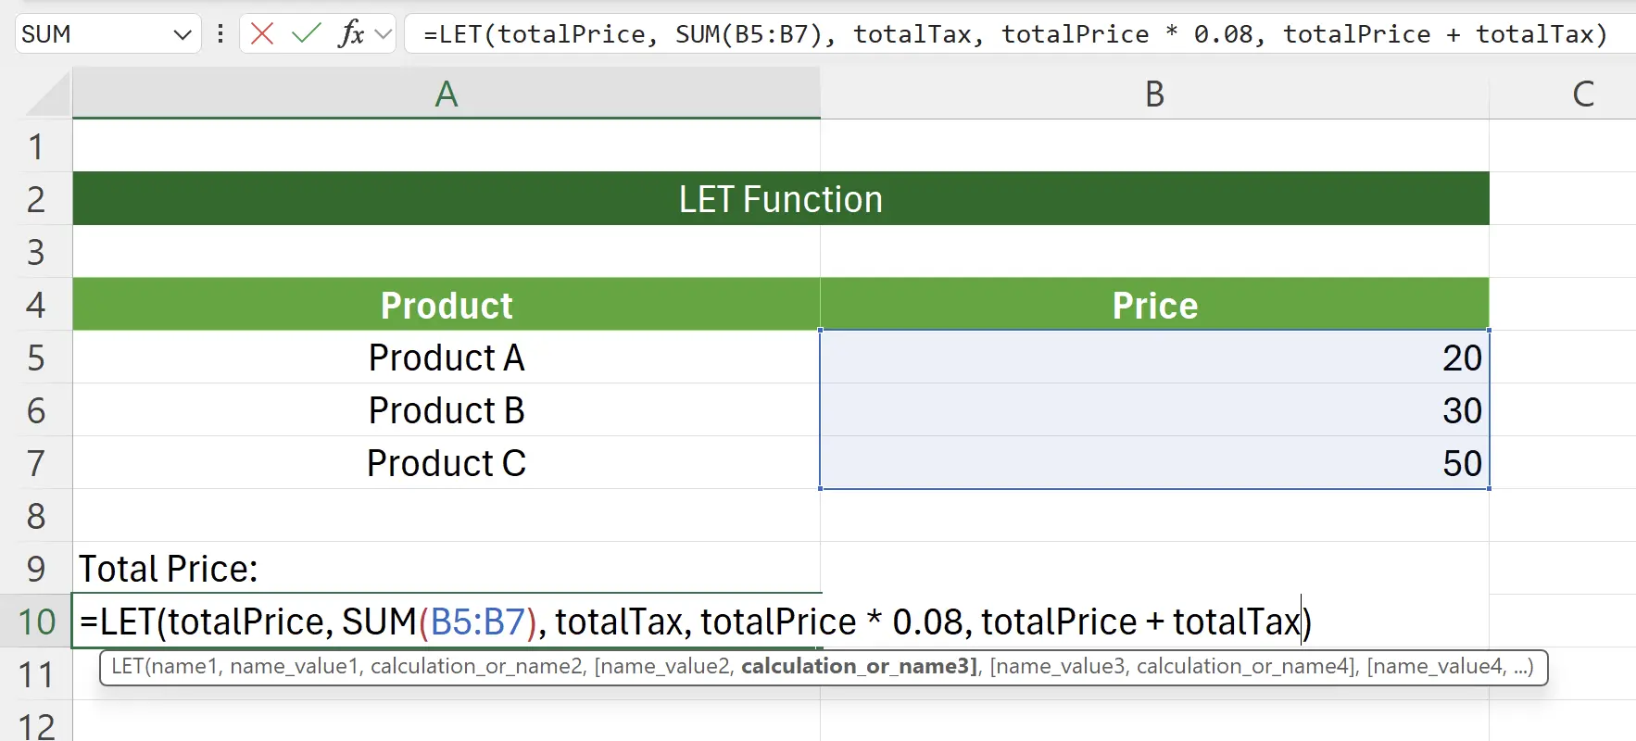Click name_value1 argument in tooltip
This screenshot has width=1636, height=741.
pyautogui.click(x=296, y=666)
